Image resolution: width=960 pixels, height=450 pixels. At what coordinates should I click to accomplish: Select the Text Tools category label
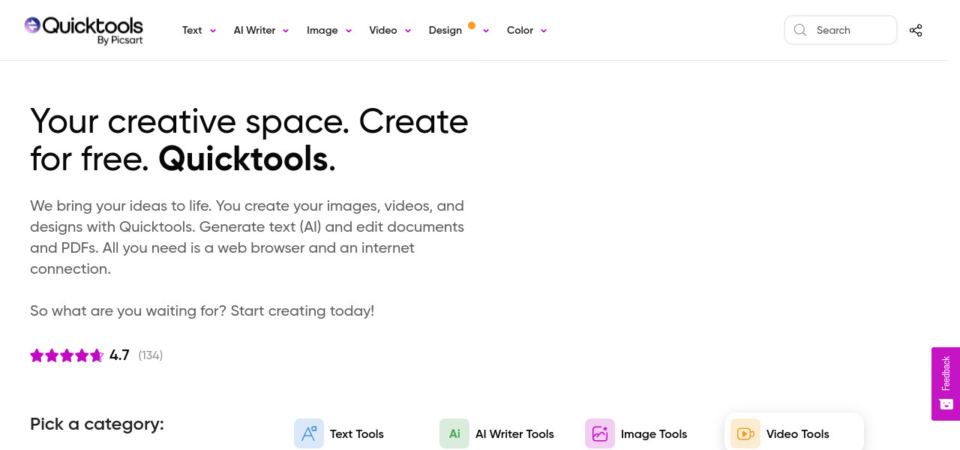[356, 433]
